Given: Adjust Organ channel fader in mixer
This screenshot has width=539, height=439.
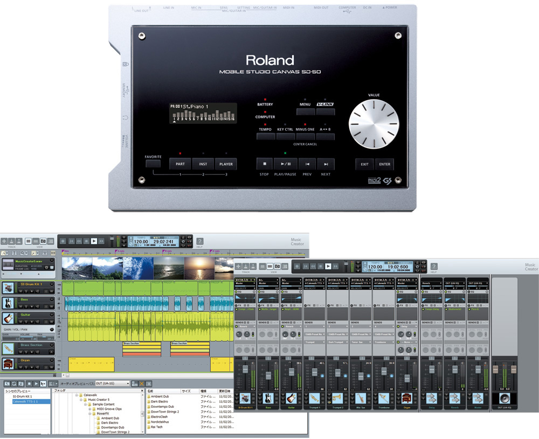Looking at the screenshot, I should [407, 378].
